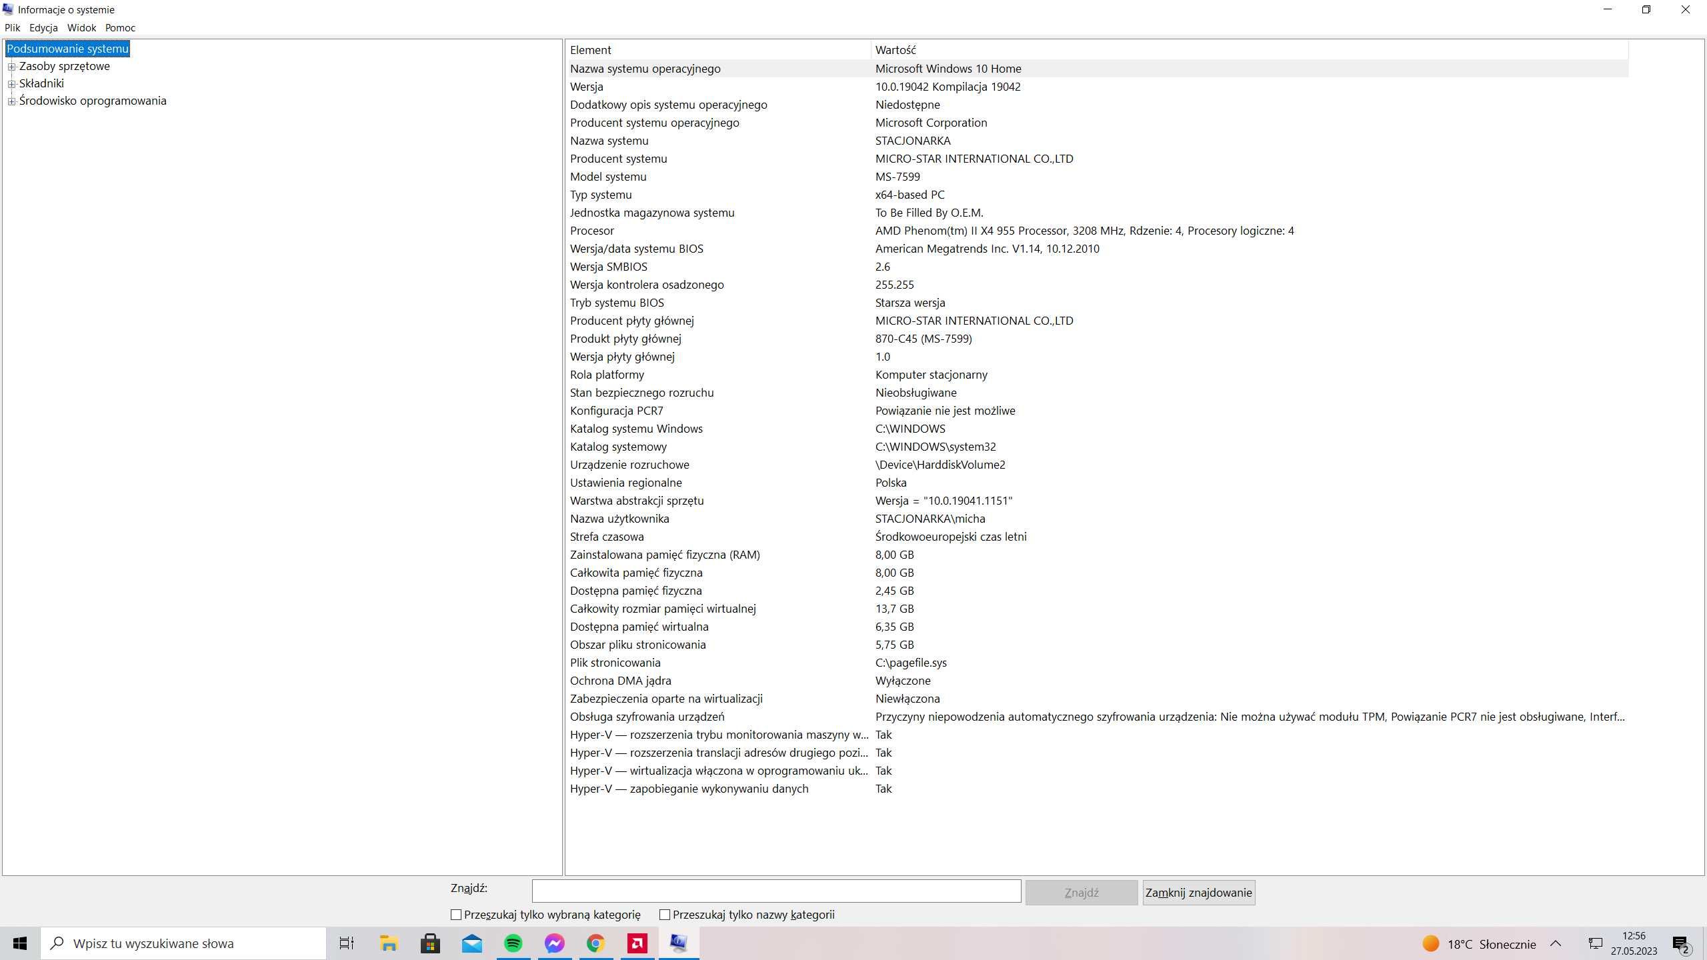The image size is (1707, 960).
Task: Select the Wersja/data systemu BIOS row
Action: (1097, 249)
